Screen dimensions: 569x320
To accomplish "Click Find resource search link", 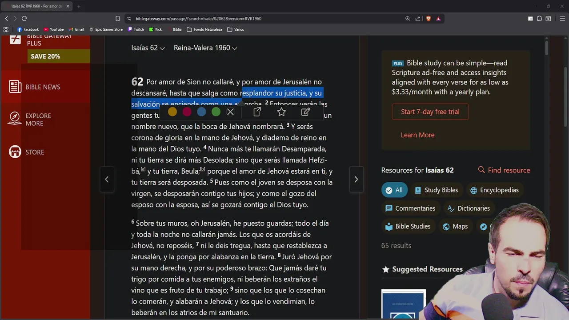I will click(504, 170).
